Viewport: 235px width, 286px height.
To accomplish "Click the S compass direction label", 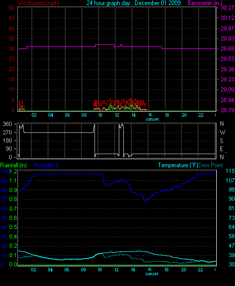I will coord(221,140).
